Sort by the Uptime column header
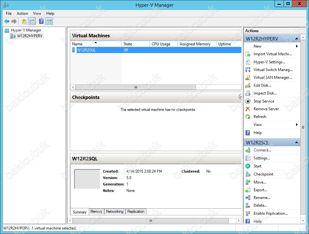The width and height of the screenshot is (309, 234). [229, 44]
